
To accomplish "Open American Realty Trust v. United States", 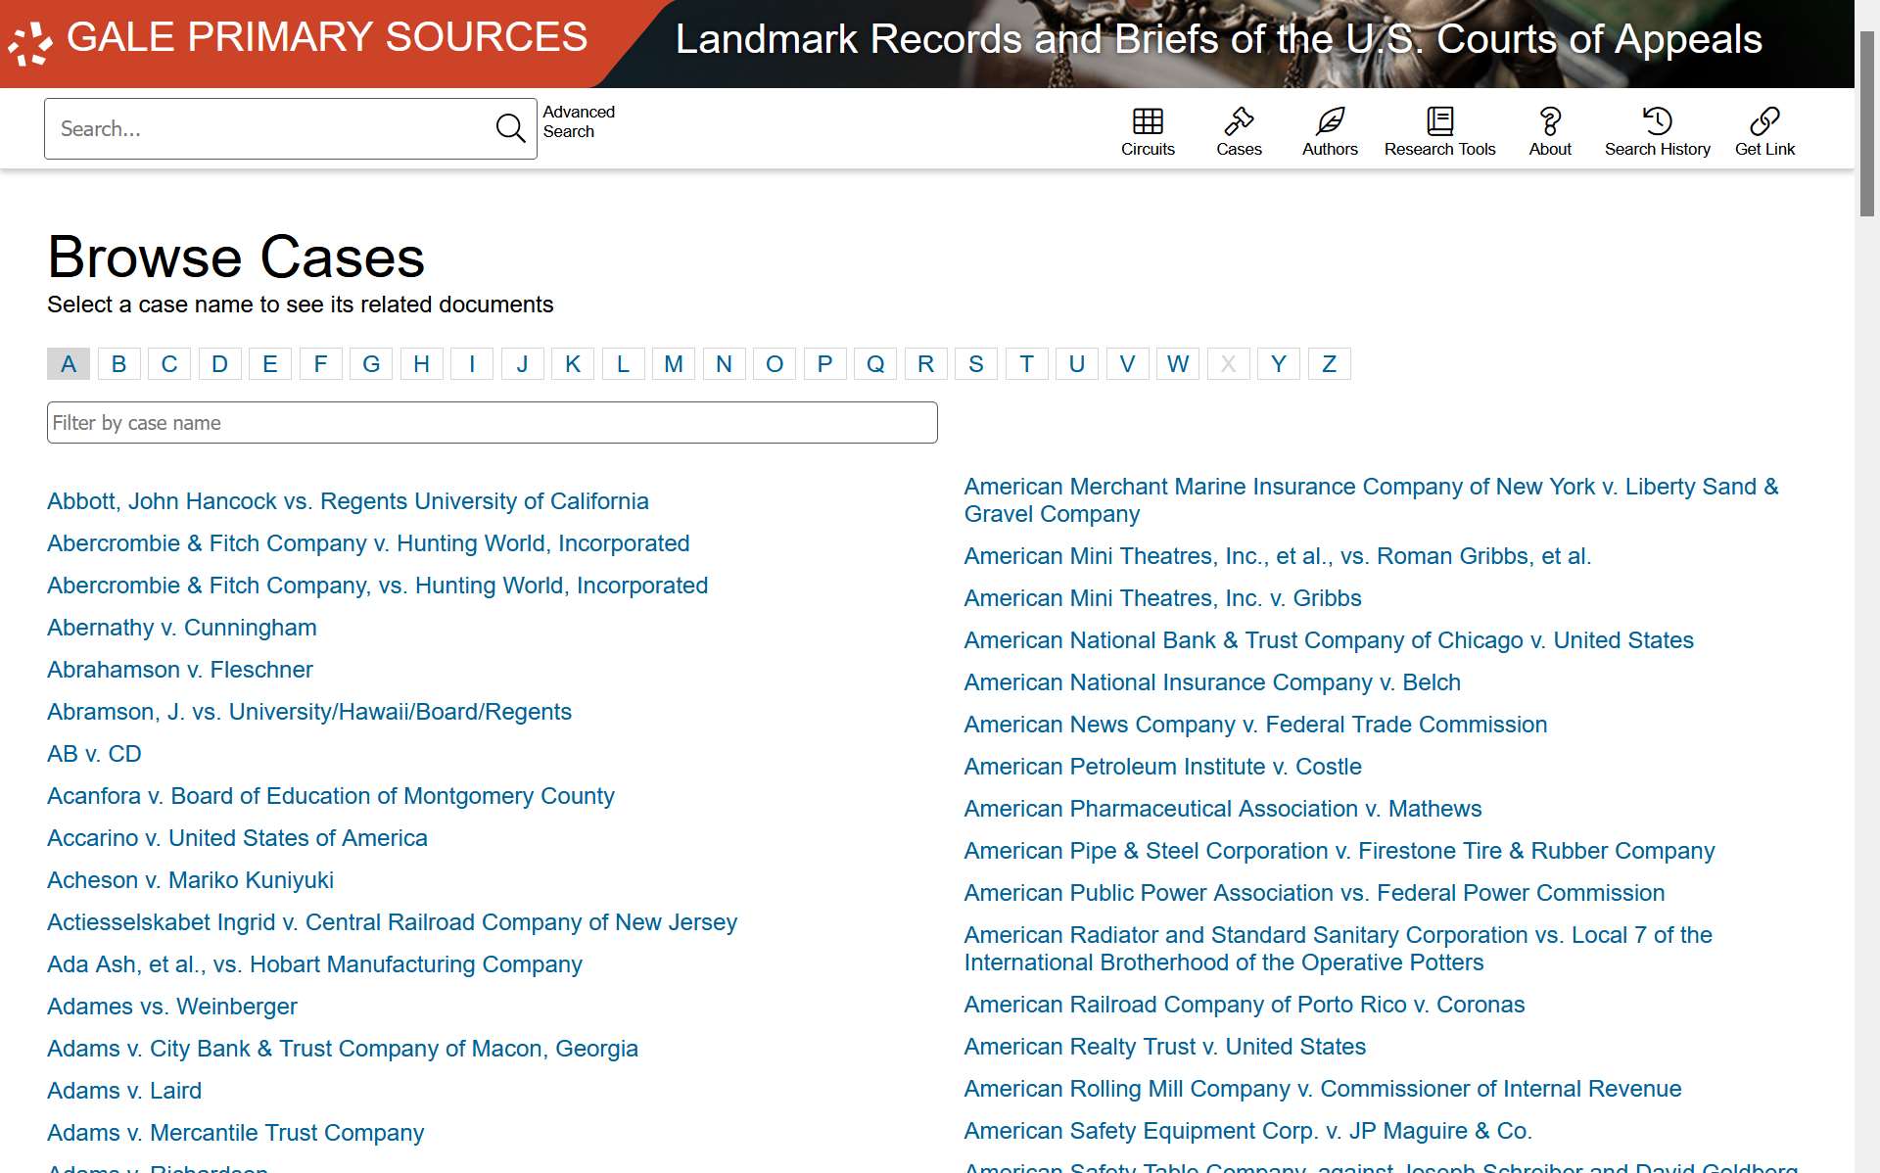I will tap(1164, 1047).
